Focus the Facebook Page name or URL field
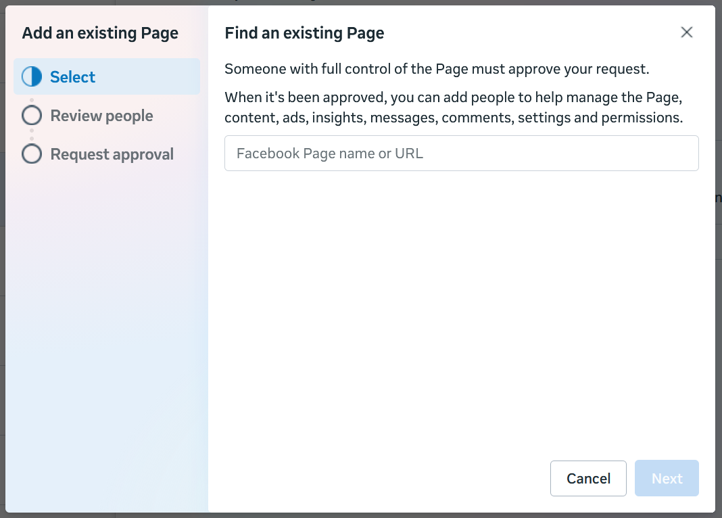 pos(461,154)
